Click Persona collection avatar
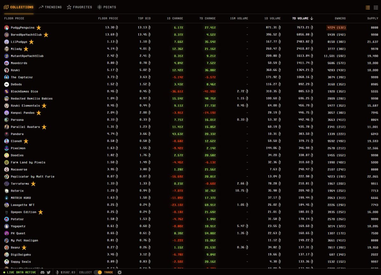Viewport: 381px width, 275px height. [7, 120]
